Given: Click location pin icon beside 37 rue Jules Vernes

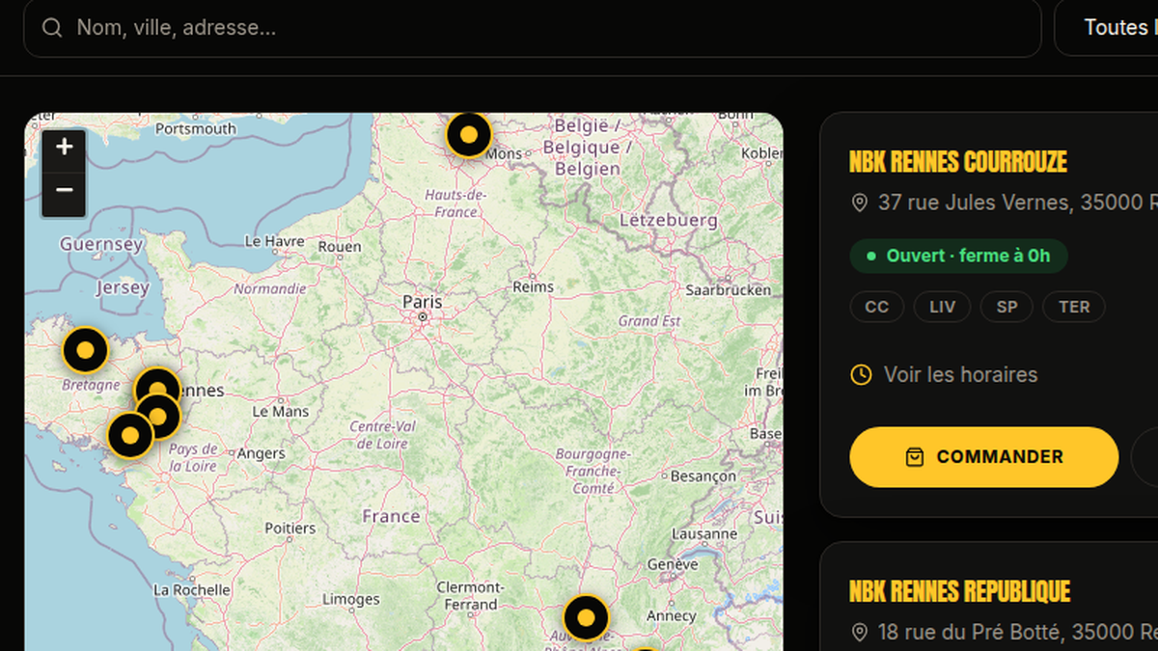Looking at the screenshot, I should 860,203.
